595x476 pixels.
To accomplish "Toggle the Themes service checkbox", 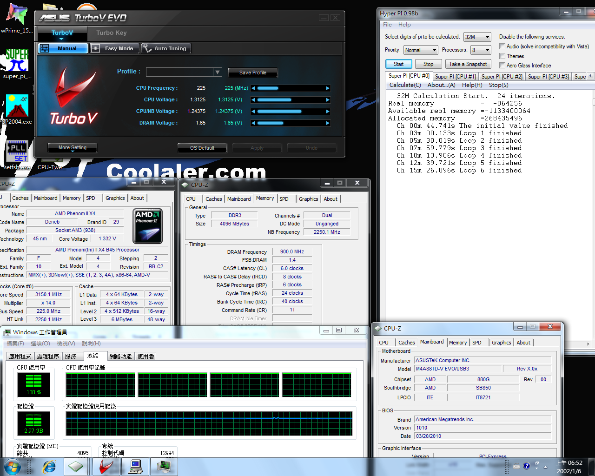I will tap(502, 56).
